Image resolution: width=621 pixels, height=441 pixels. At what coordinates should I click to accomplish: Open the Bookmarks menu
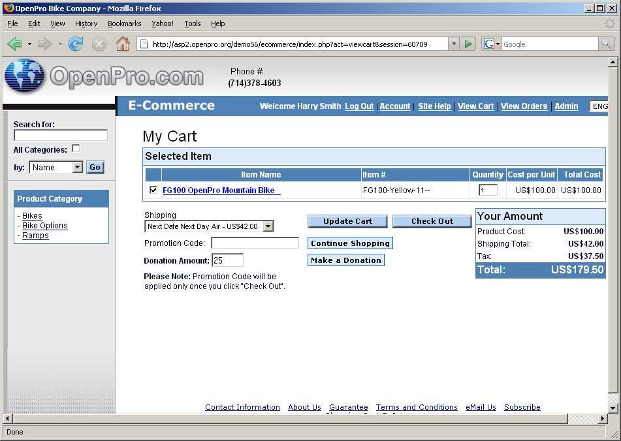(124, 23)
